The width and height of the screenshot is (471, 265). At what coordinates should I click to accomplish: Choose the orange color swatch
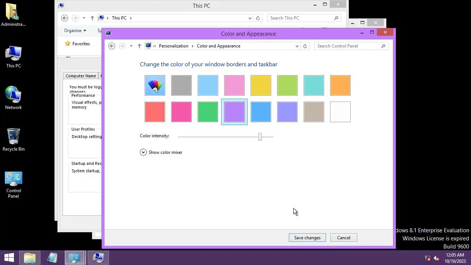point(340,85)
